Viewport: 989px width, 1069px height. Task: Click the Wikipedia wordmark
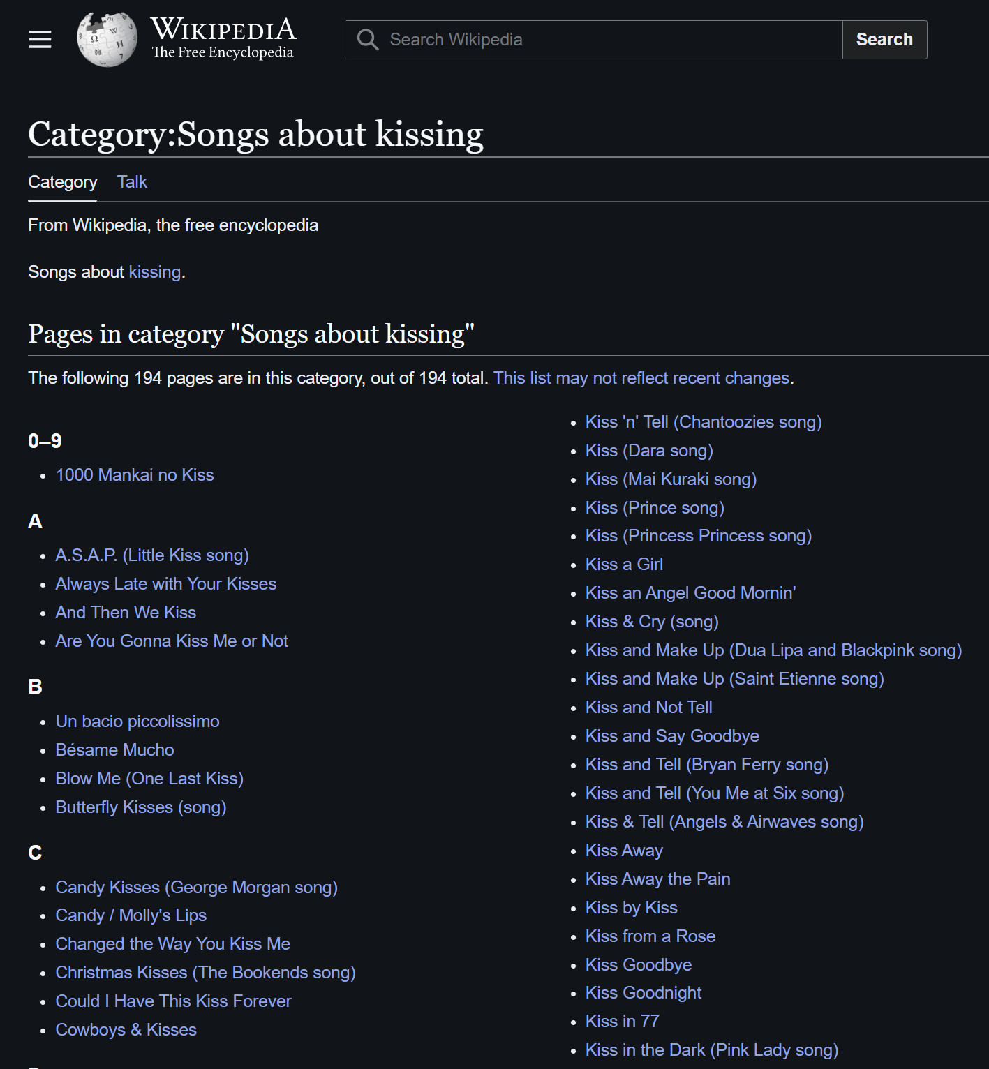[223, 38]
